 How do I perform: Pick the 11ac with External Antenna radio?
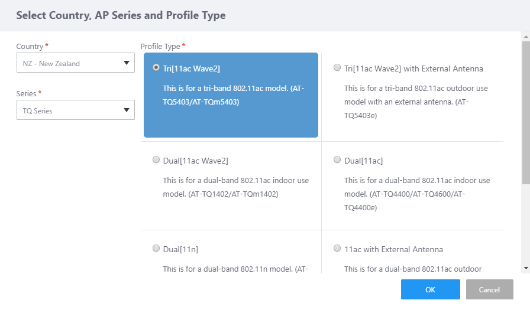(337, 249)
